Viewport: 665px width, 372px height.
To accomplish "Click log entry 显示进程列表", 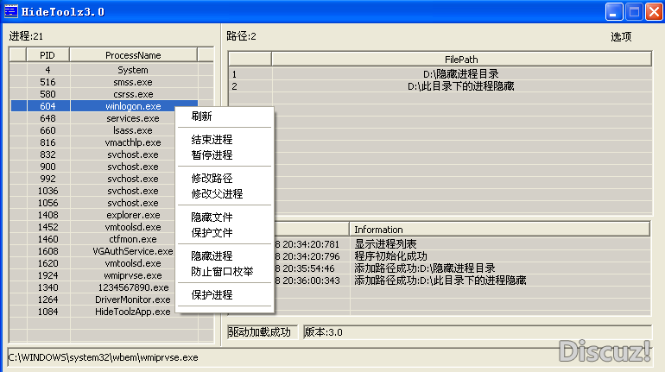I will (385, 244).
